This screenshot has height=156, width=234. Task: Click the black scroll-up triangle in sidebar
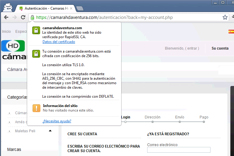pyautogui.click(x=50, y=131)
